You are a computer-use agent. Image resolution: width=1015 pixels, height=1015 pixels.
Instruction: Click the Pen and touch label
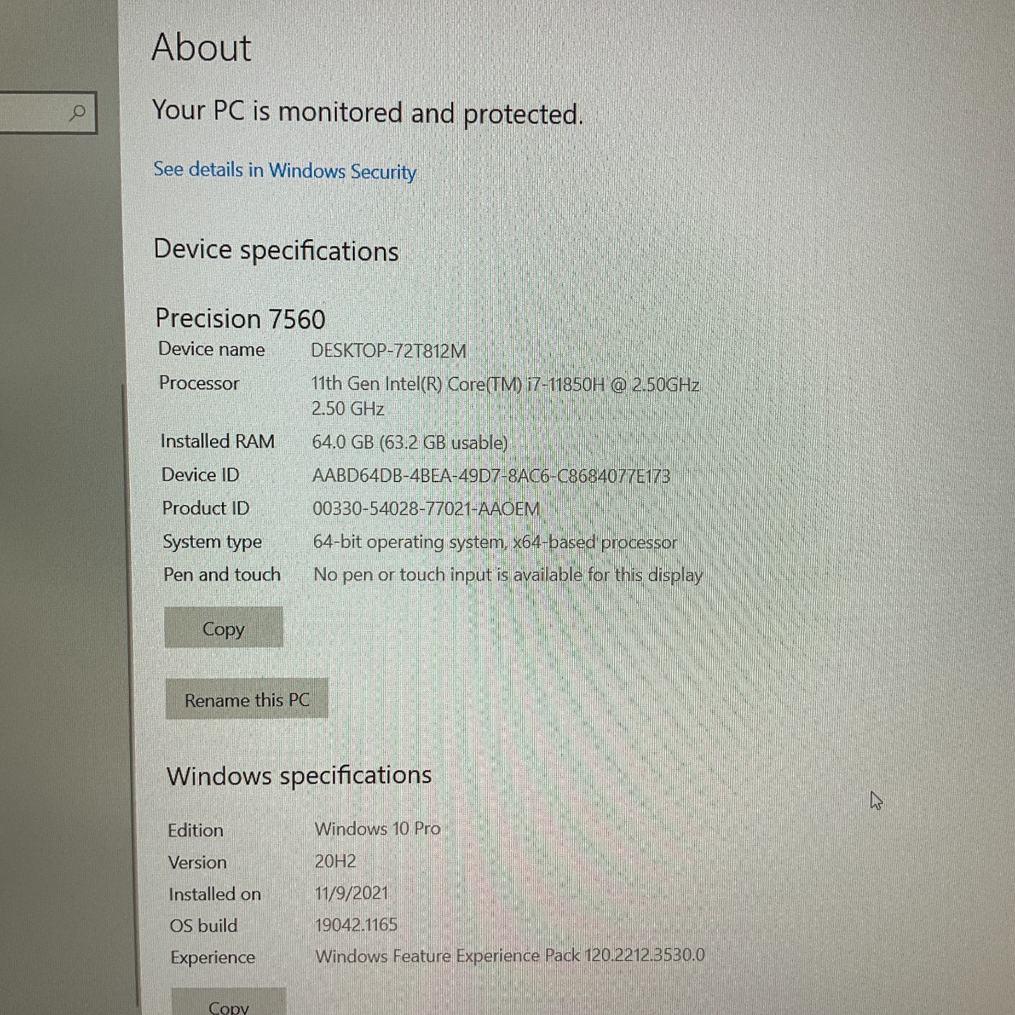coord(222,574)
